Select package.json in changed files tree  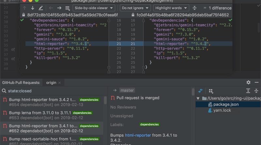[226, 104]
